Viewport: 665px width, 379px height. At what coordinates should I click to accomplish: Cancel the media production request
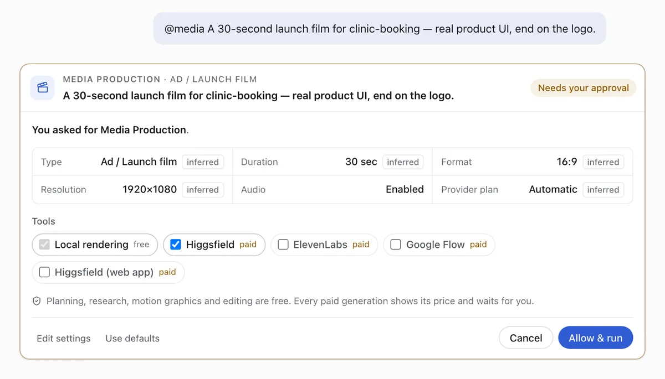click(x=526, y=338)
